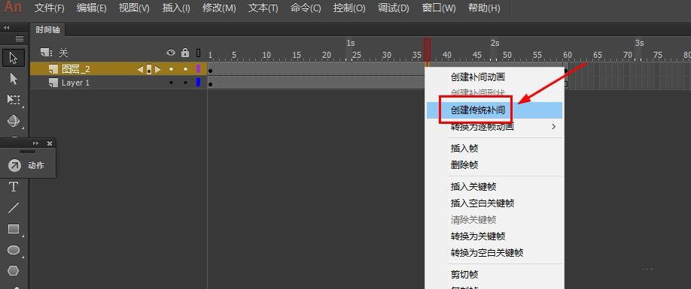
Task: Choose 插入空白关键帧 from context menu
Action: 495,203
